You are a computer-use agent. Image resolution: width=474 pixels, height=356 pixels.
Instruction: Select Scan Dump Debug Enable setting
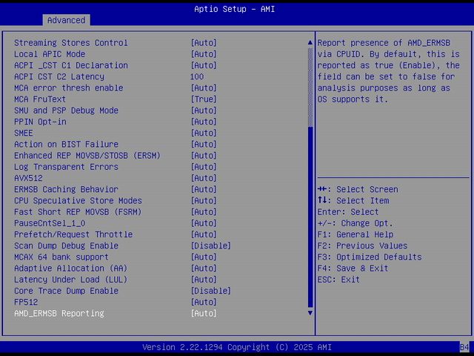pos(66,245)
